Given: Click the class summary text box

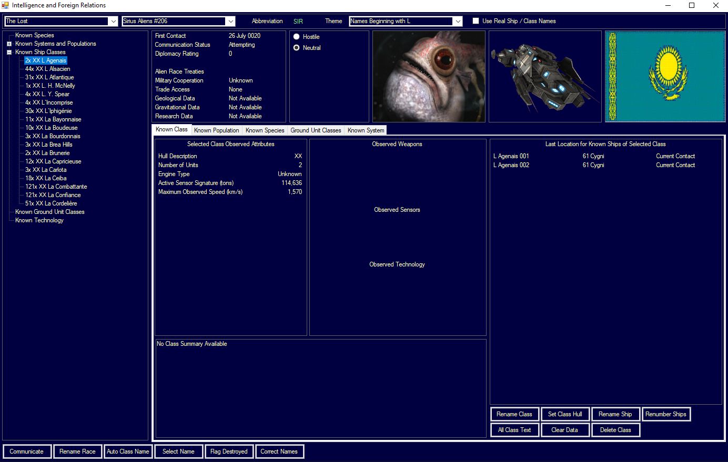Looking at the screenshot, I should pos(320,388).
